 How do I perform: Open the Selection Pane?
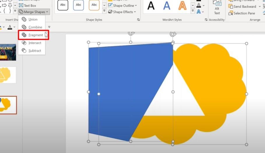point(242,13)
